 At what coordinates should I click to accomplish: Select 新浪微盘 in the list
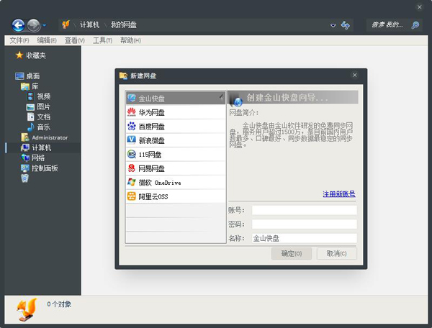(175, 140)
